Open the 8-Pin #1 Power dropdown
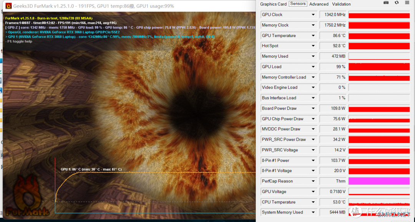This screenshot has height=222, width=415. [x=313, y=160]
